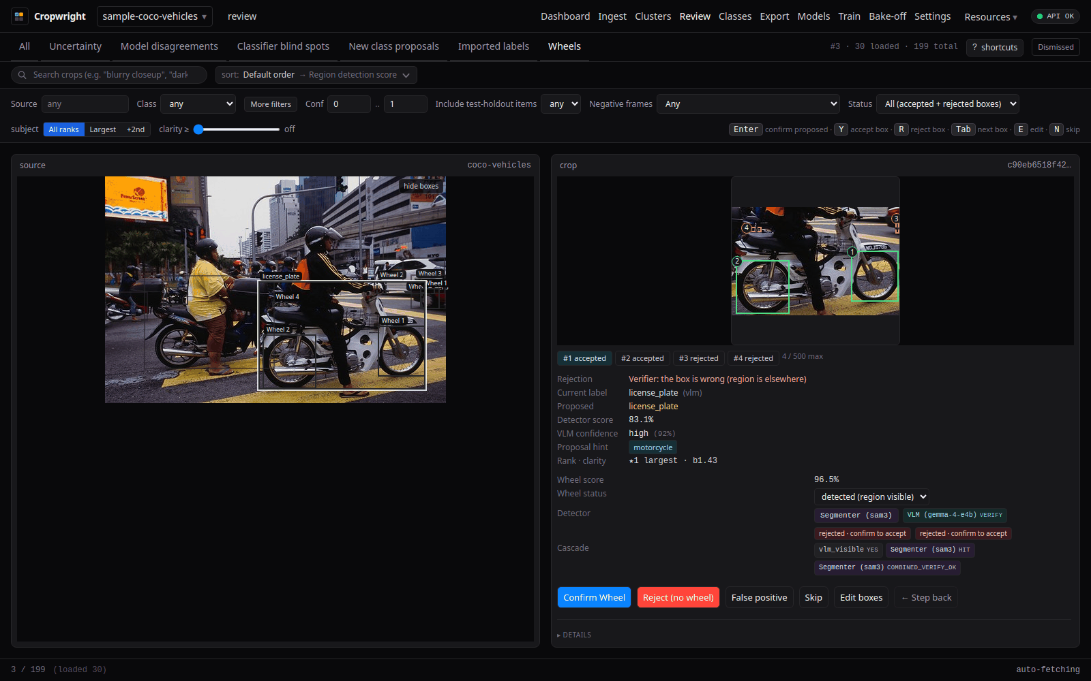Open Wheel status dropdown
This screenshot has height=681, width=1091.
(x=871, y=497)
